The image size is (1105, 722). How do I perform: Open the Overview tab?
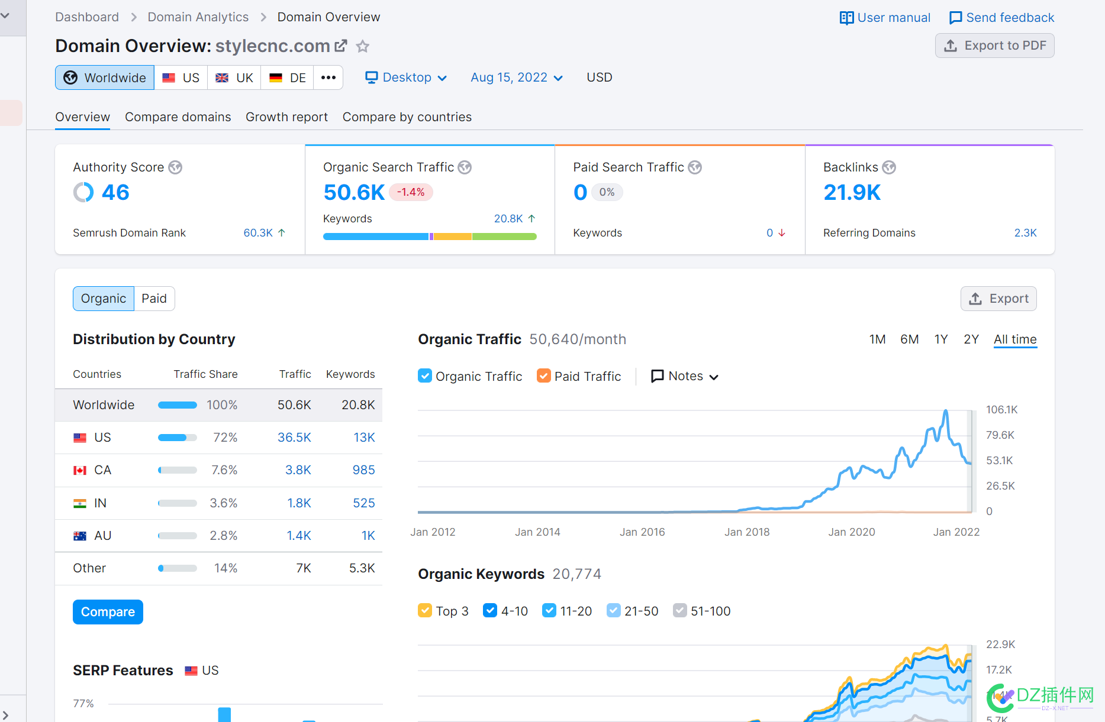[x=83, y=117]
